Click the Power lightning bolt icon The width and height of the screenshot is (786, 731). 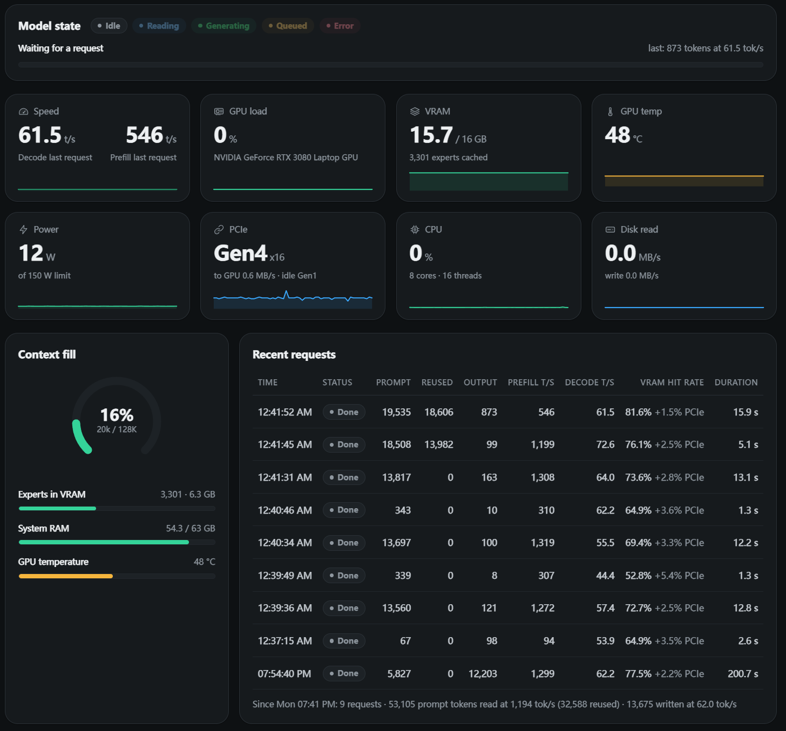pyautogui.click(x=23, y=230)
